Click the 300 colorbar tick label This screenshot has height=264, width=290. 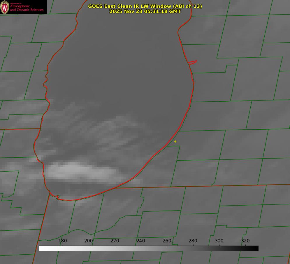(219, 241)
